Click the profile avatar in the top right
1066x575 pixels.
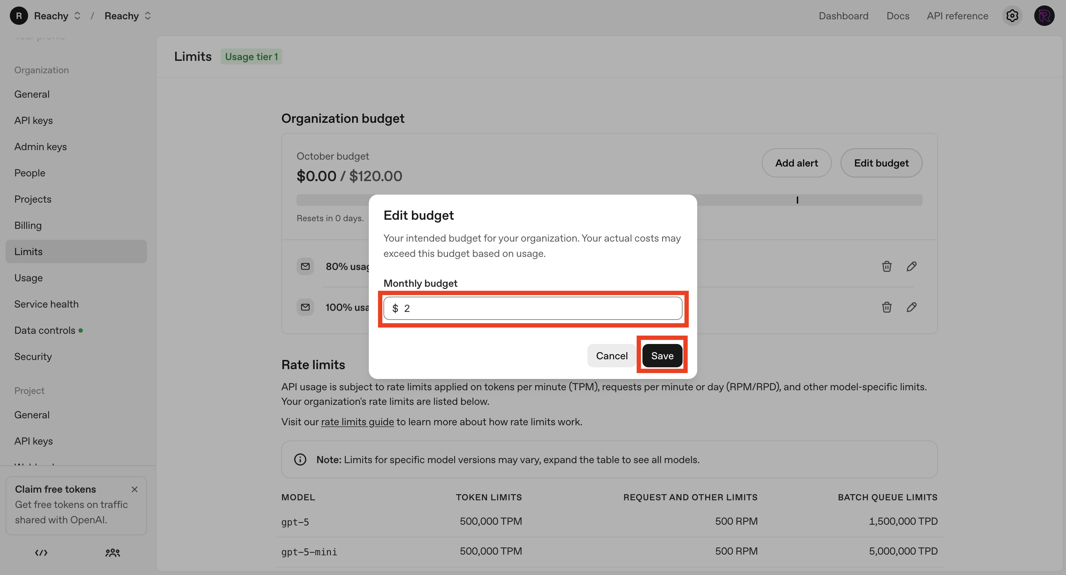tap(1044, 16)
